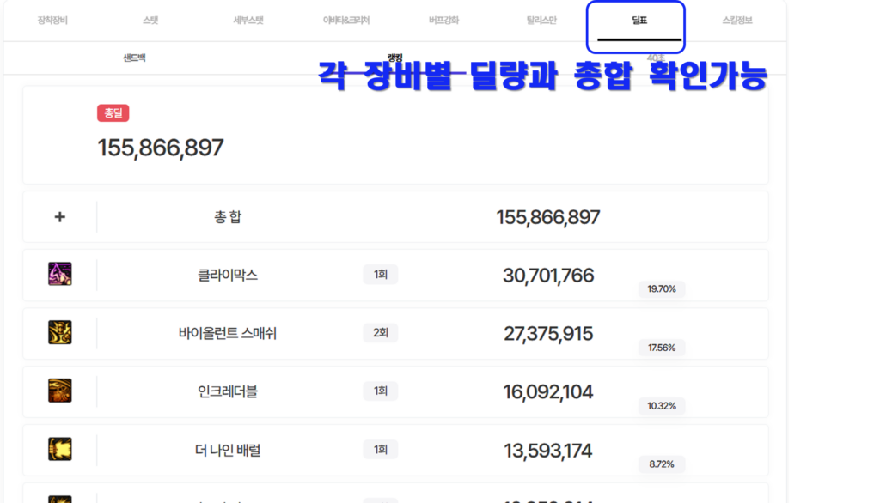This screenshot has height=503, width=880.
Task: Click the 인크레더블 skill name
Action: (x=227, y=391)
